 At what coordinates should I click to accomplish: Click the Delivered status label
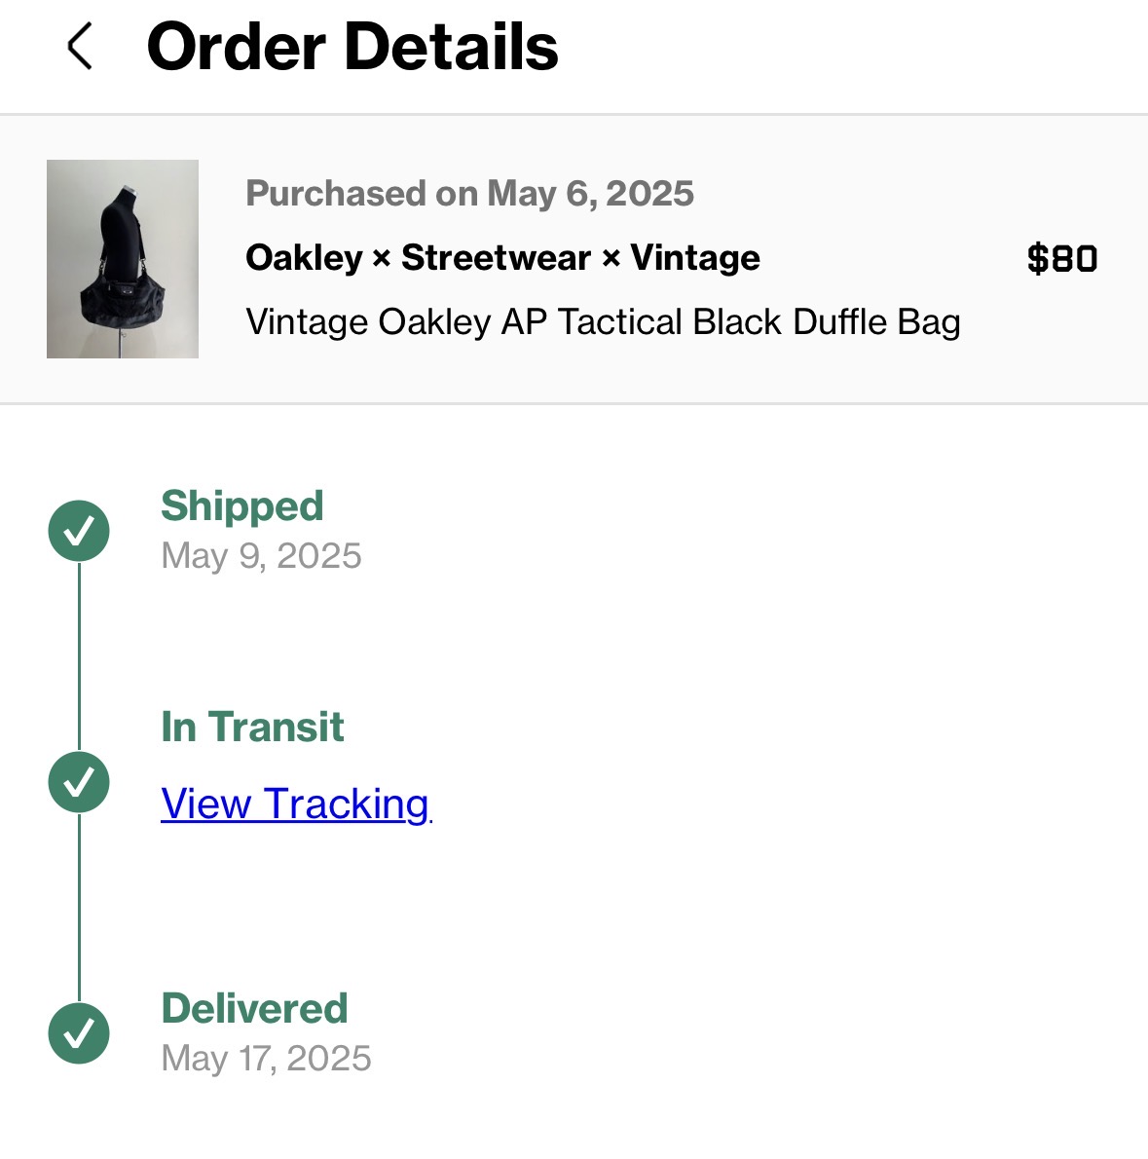click(x=254, y=1009)
